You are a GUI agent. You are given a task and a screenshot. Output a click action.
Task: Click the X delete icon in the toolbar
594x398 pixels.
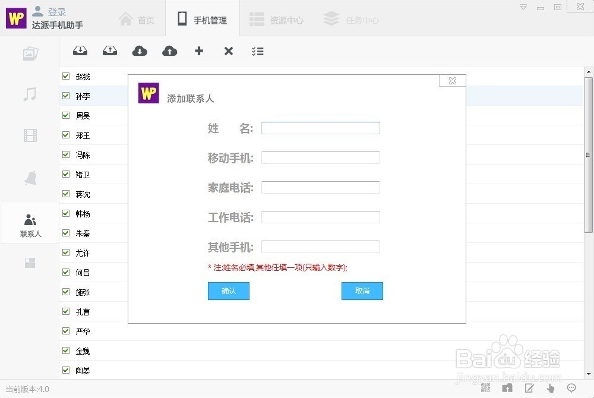point(229,51)
